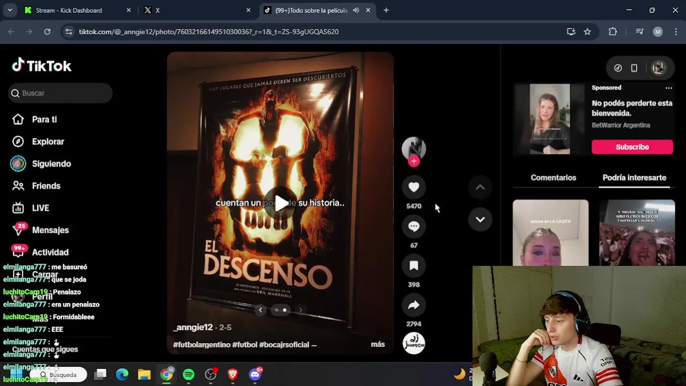686x386 pixels.
Task: Open the 'estuve en LA CASITA' thumbnail
Action: click(550, 233)
